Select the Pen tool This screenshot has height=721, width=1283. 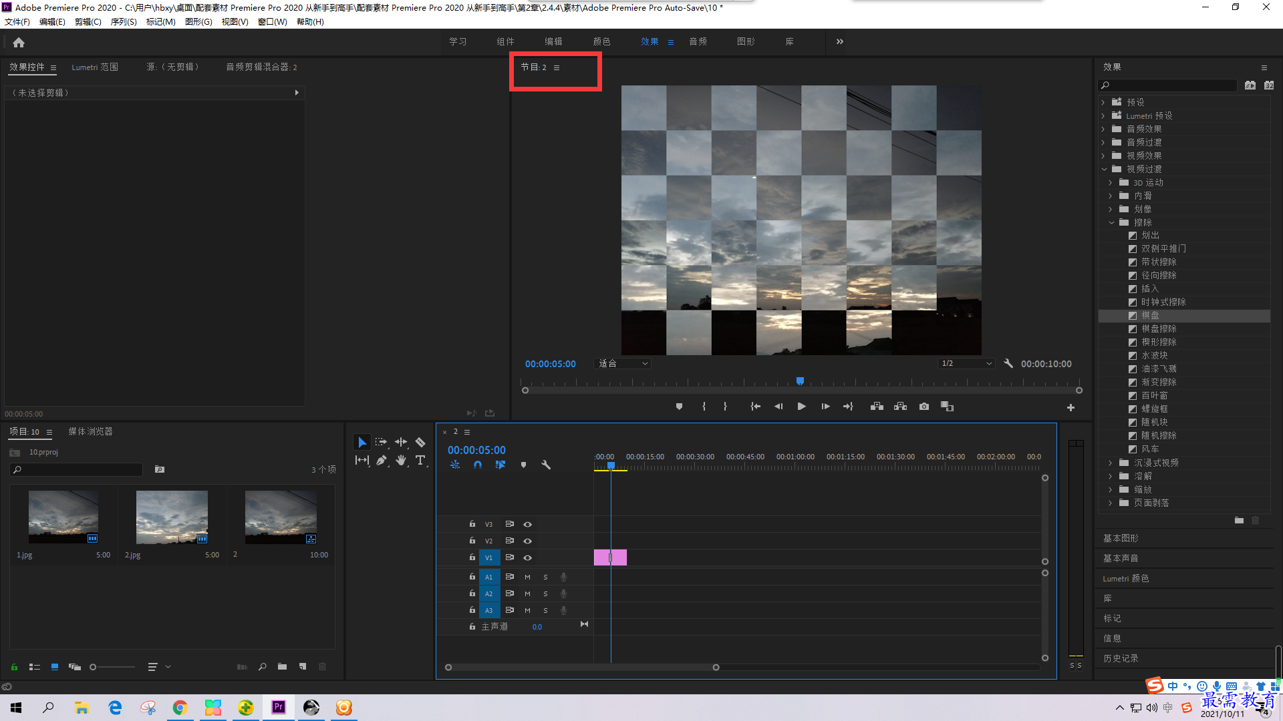coord(381,460)
